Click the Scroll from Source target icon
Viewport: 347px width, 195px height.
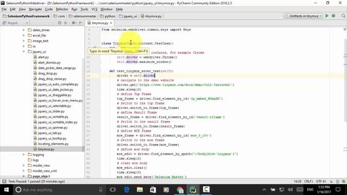coord(60,23)
